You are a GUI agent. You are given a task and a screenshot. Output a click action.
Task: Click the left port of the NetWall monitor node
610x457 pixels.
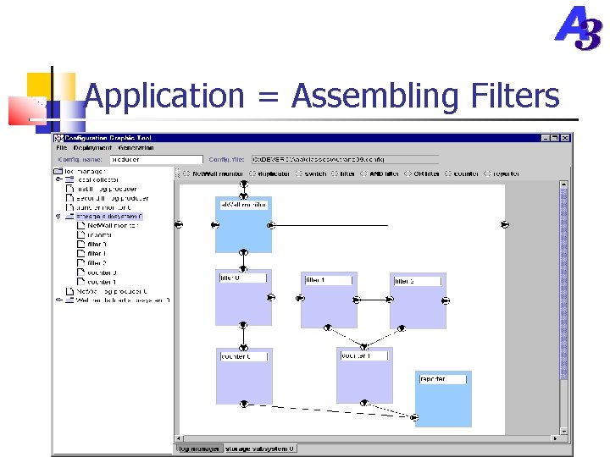[215, 225]
